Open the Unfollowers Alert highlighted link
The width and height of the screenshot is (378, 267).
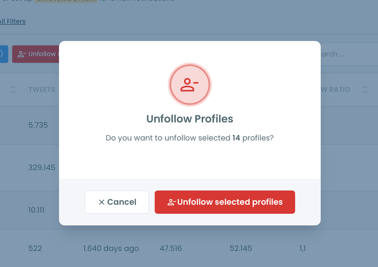66,1
